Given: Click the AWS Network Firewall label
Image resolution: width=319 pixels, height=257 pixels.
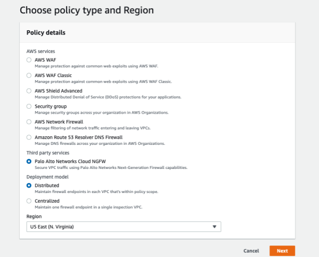Looking at the screenshot, I should tap(59, 121).
